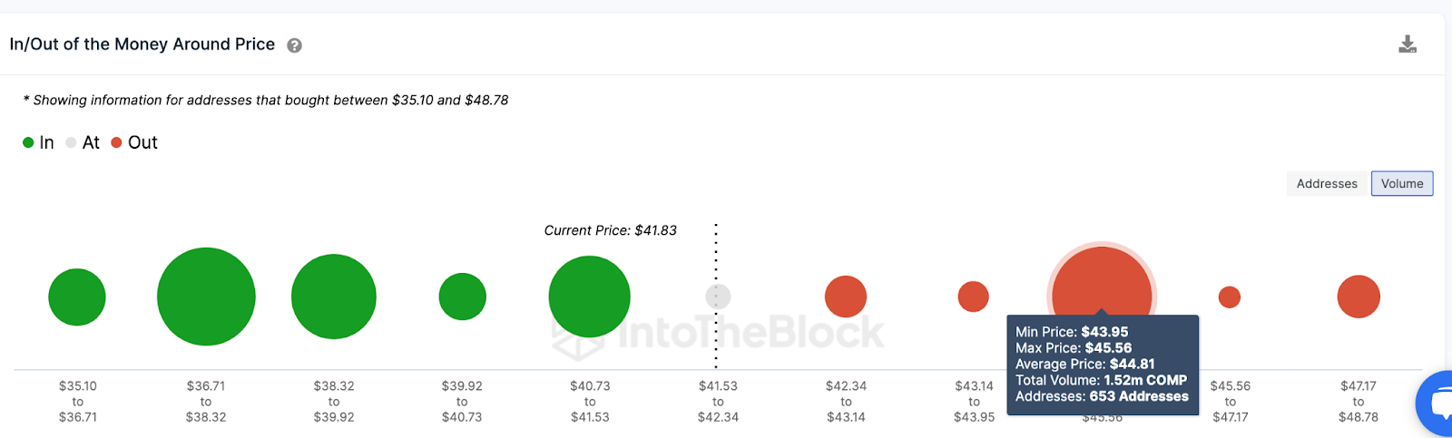The image size is (1452, 438).
Task: Click the download chart icon
Action: click(1408, 44)
